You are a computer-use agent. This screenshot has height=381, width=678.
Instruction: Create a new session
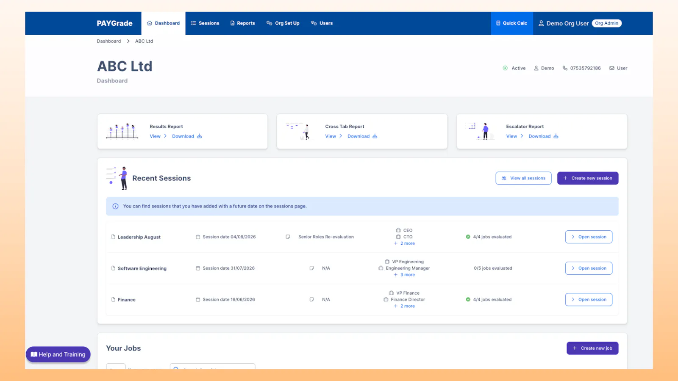pyautogui.click(x=588, y=178)
